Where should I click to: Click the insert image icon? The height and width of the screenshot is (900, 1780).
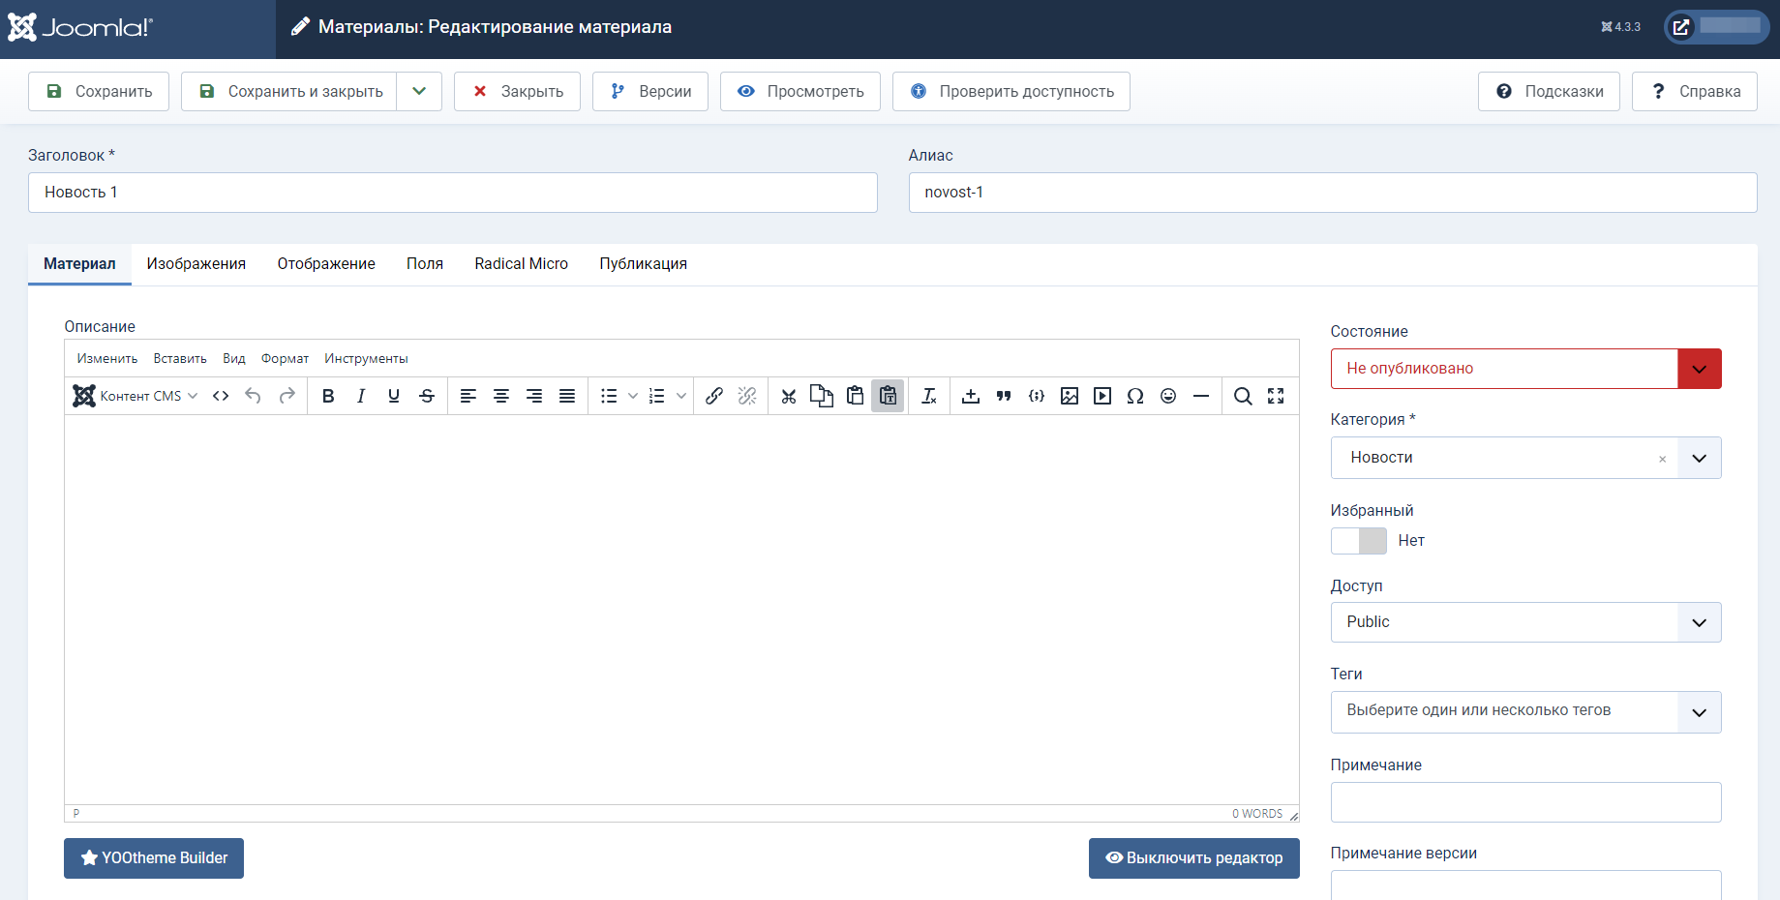[1070, 396]
